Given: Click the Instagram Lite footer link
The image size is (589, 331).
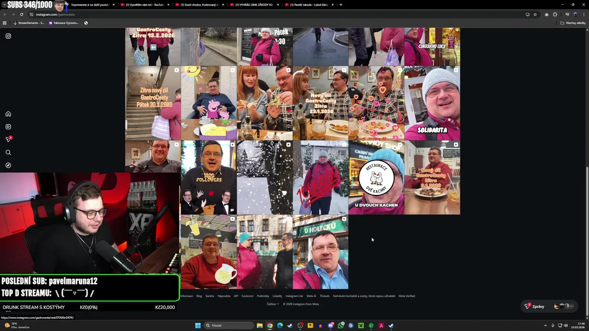Looking at the screenshot, I should coord(294,296).
